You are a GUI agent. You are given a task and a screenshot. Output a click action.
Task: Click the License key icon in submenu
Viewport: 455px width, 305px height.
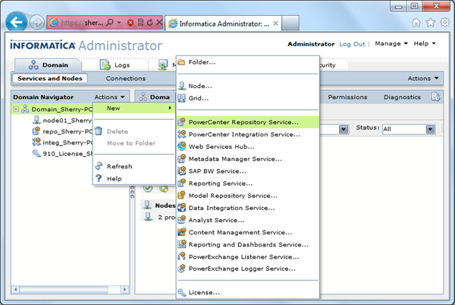click(x=182, y=292)
